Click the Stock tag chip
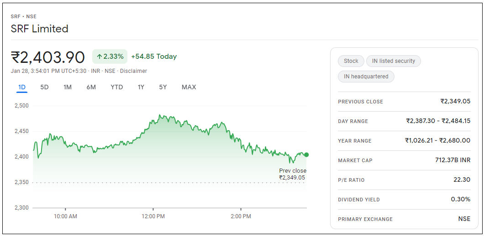Viewport: 484px width, 236px height. [x=351, y=61]
